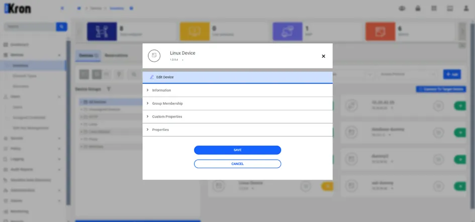
Task: Expand the Information section
Action: (x=237, y=90)
